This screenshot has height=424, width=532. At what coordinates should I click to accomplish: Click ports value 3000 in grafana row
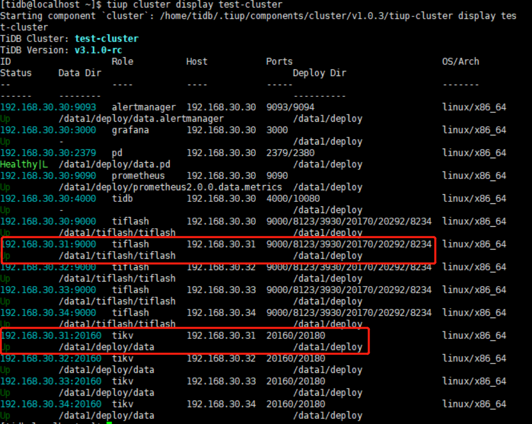pyautogui.click(x=277, y=130)
